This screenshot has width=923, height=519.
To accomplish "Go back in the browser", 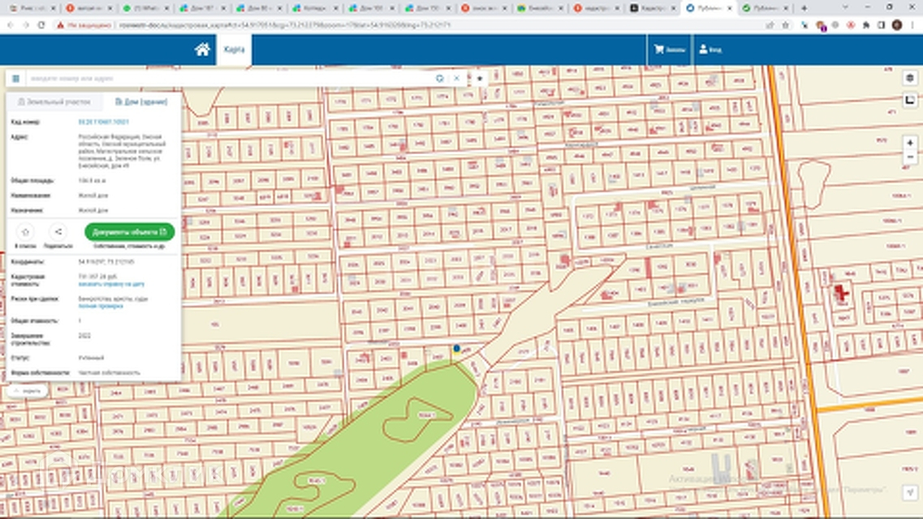I will tap(10, 25).
